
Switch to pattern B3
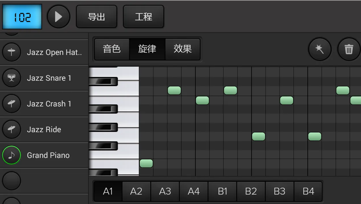(280, 191)
